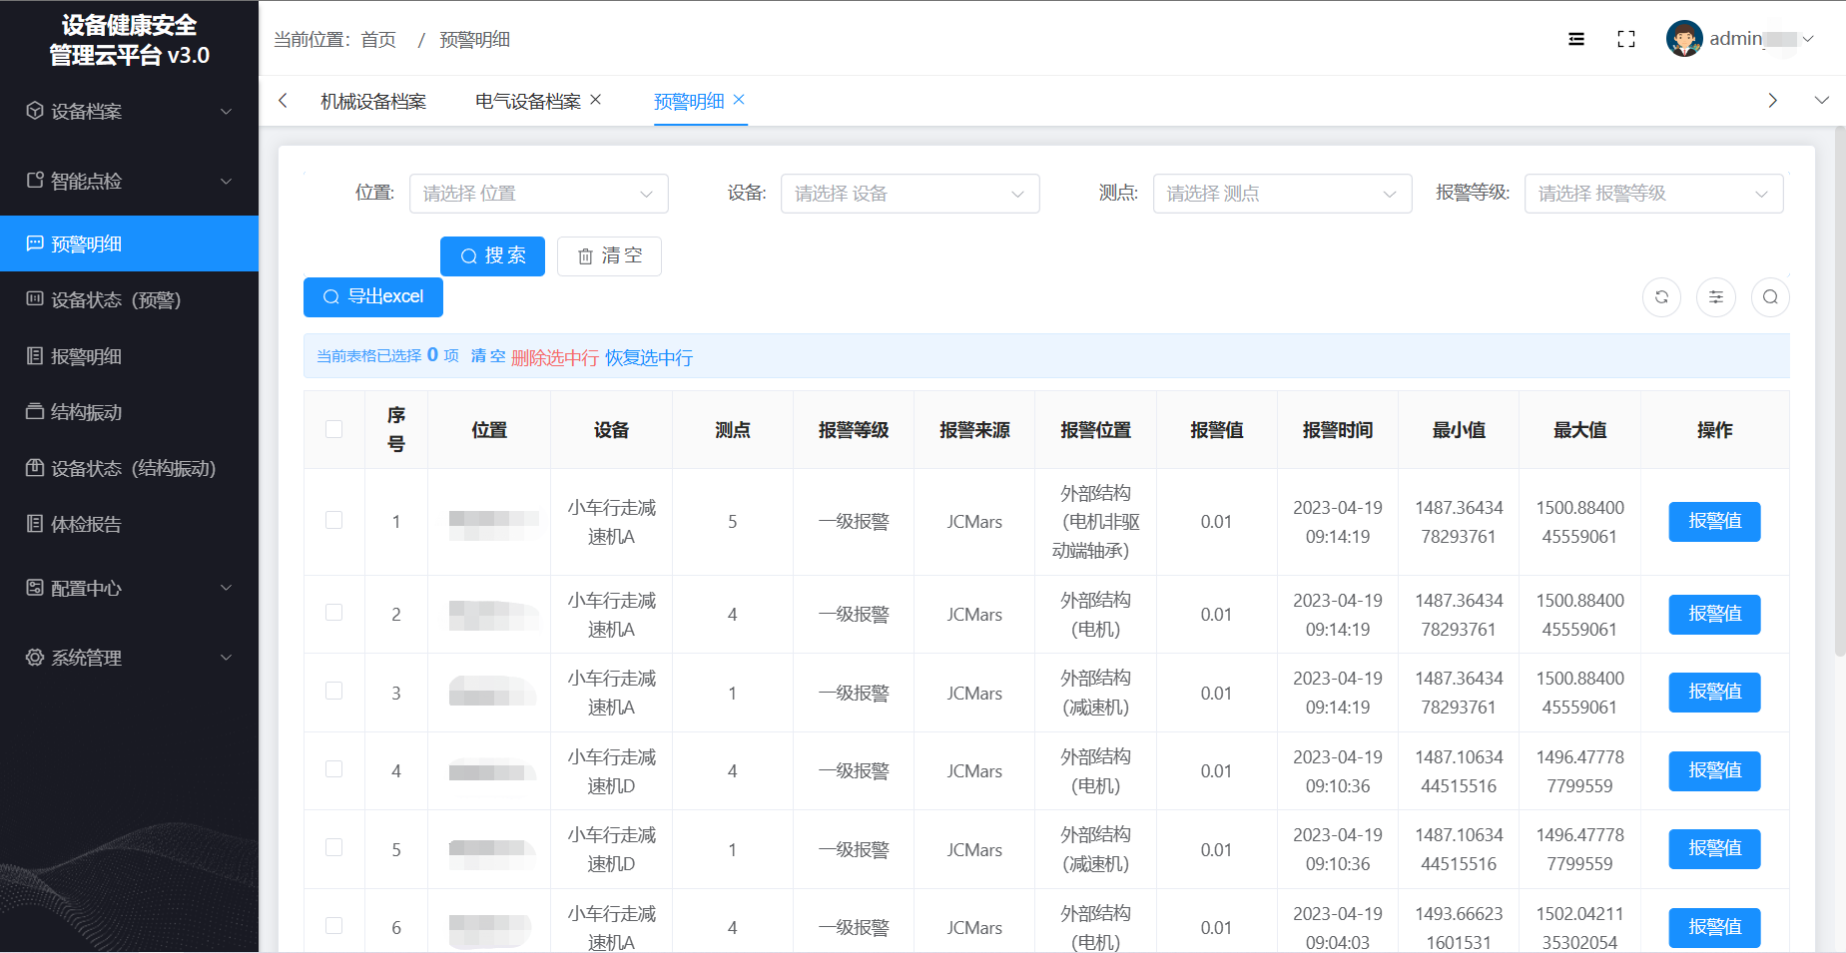Image resolution: width=1846 pixels, height=953 pixels.
Task: Open the column settings icon
Action: click(1715, 297)
